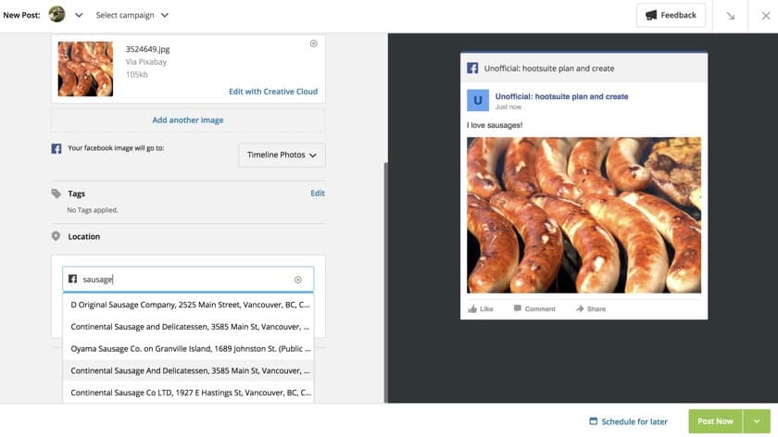The width and height of the screenshot is (778, 437).
Task: Select Oyama Sausage Co. on Granville Island
Action: point(189,348)
